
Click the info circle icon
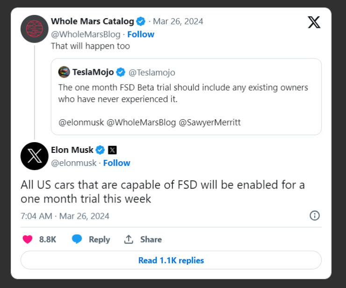315,216
